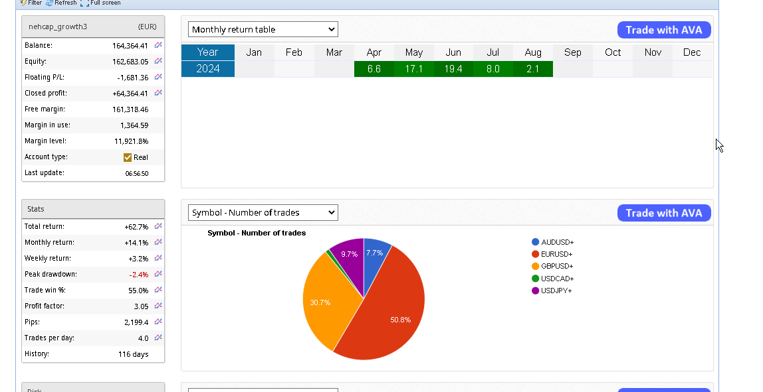
Task: Click chart icon next to Pips
Action: [x=158, y=322]
